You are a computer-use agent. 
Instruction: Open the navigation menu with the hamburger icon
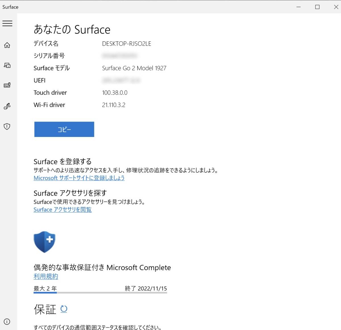click(7, 24)
